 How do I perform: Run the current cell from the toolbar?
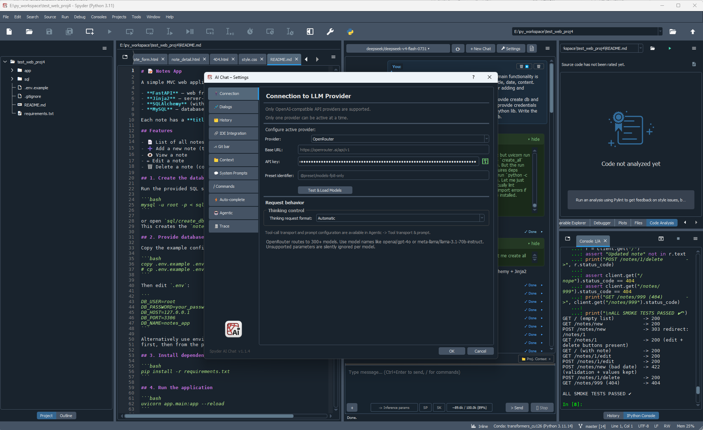tap(130, 32)
